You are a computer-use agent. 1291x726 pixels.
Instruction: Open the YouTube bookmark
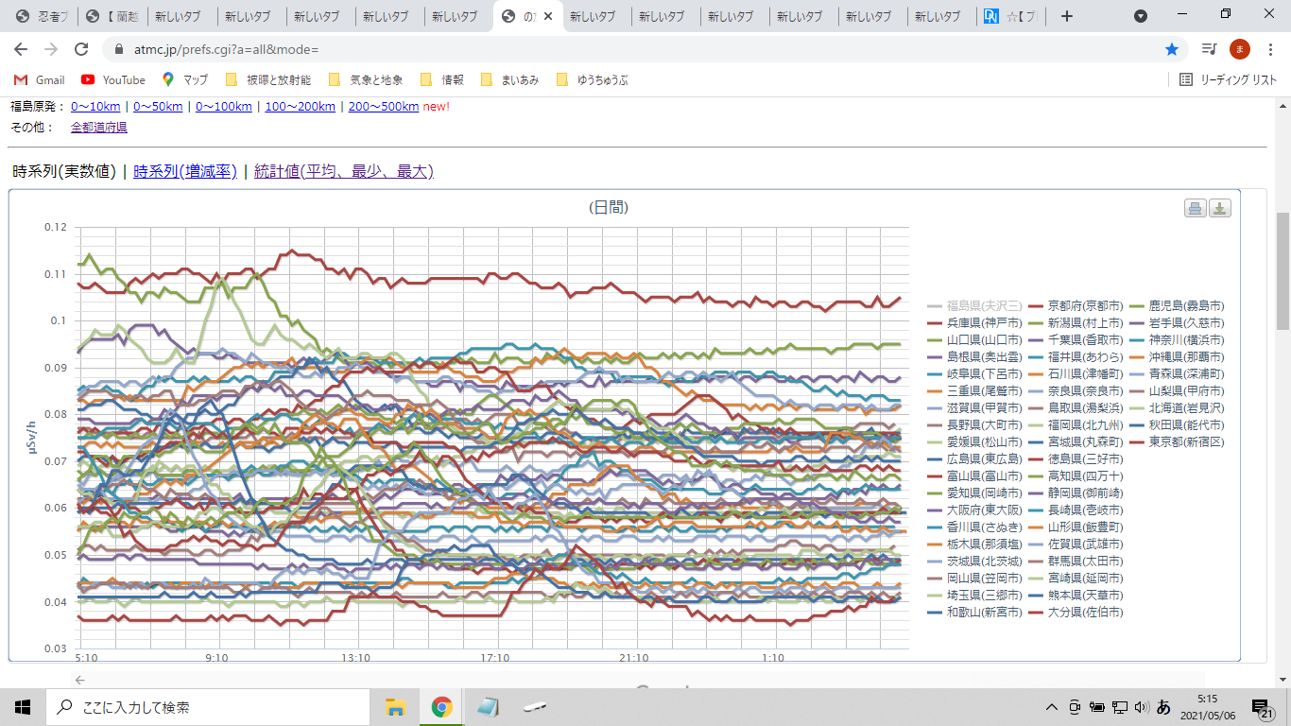click(x=113, y=80)
